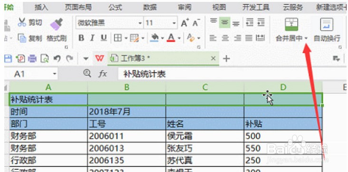
Task: Toggle bold formatting
Action: (x=81, y=38)
